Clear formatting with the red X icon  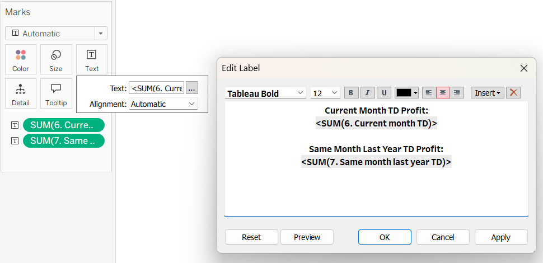point(513,93)
